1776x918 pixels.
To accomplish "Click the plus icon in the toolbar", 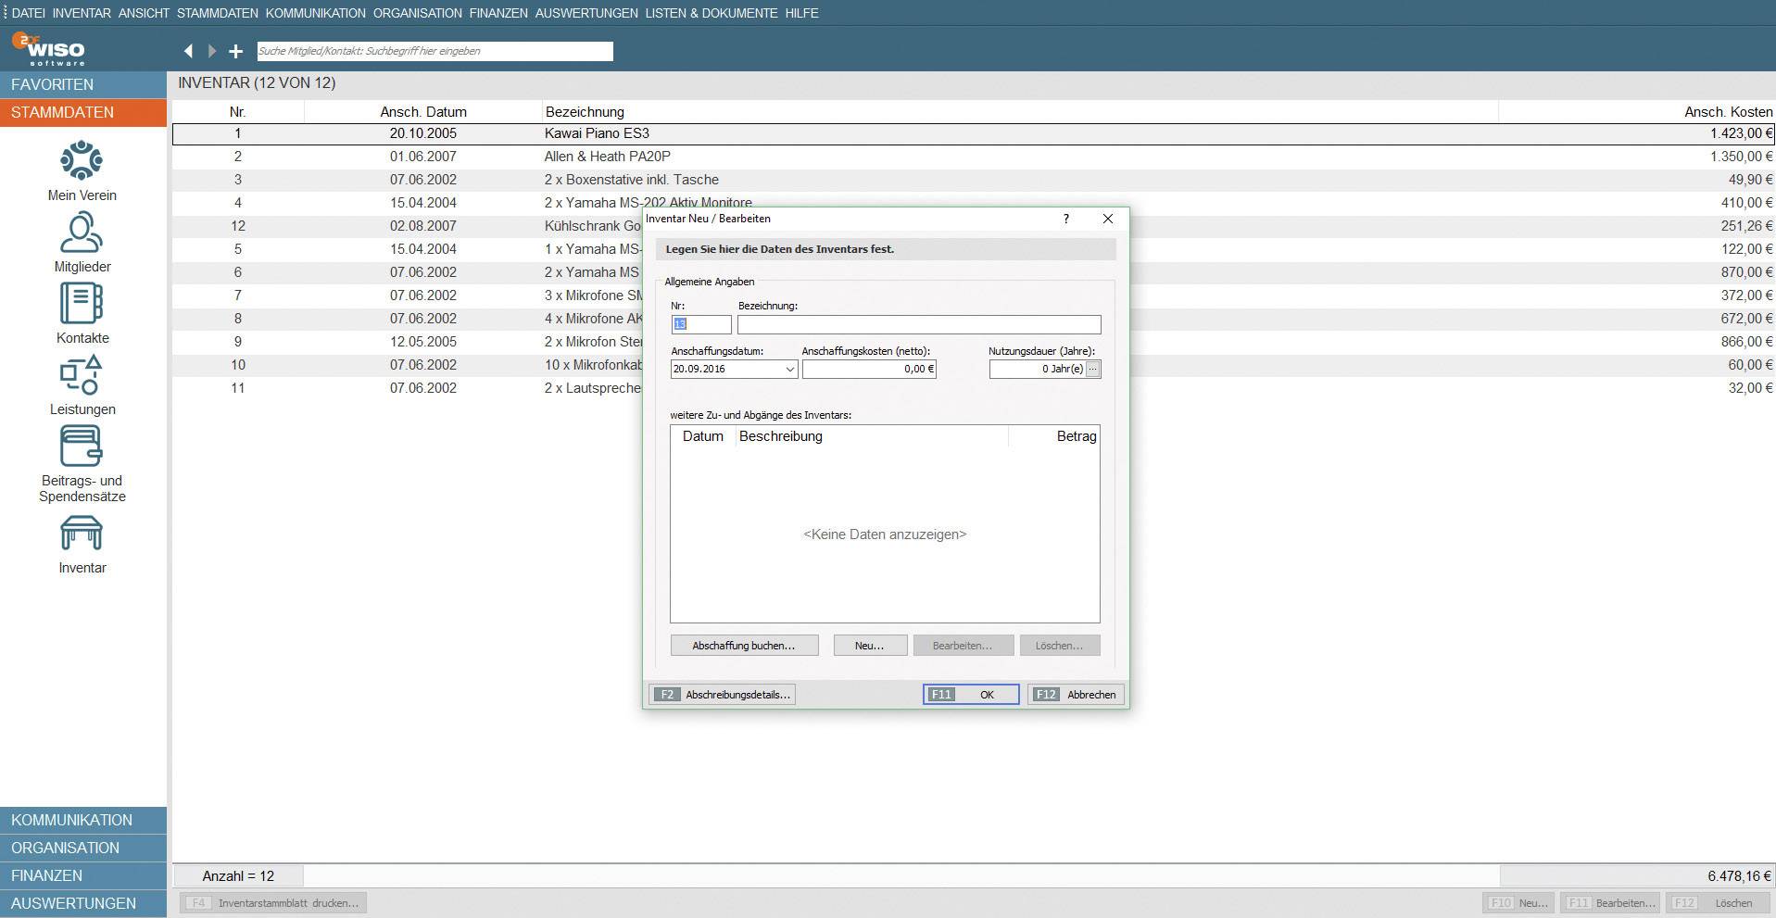I will (x=235, y=51).
